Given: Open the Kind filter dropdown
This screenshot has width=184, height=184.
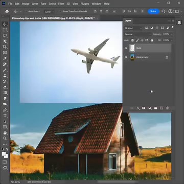Looking at the screenshot, I should coord(134,28).
